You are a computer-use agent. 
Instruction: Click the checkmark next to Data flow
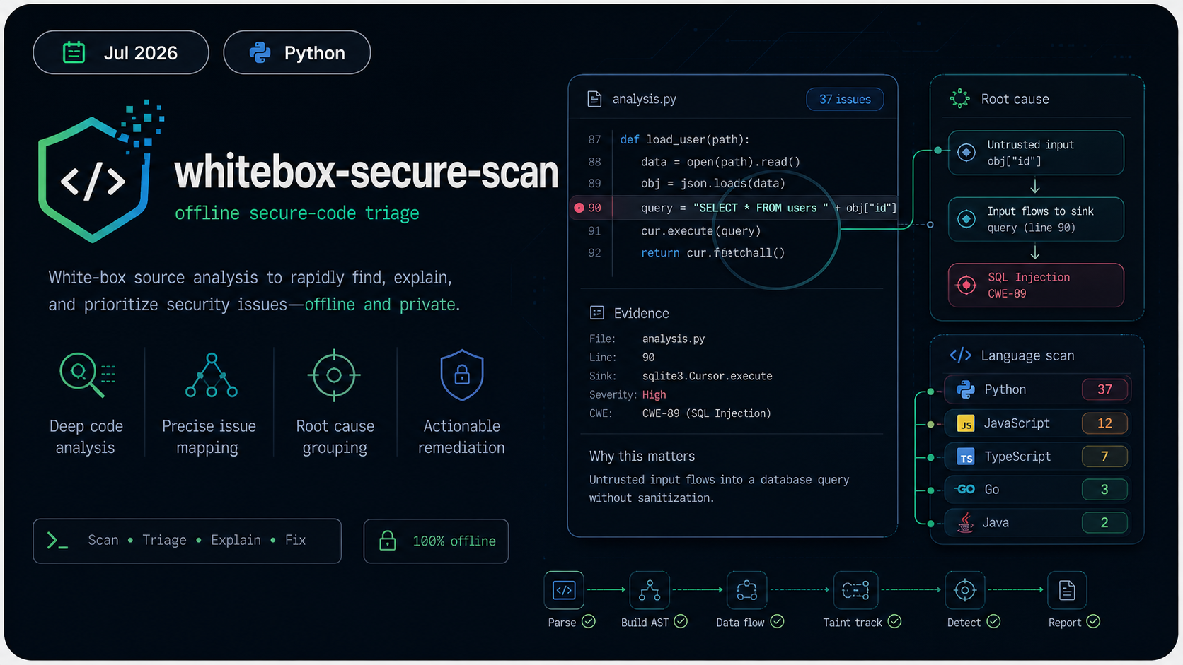pos(777,621)
